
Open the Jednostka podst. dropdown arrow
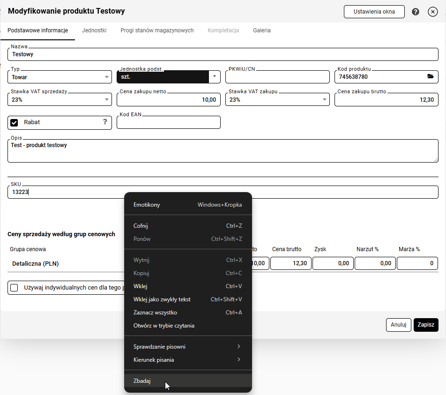pos(214,76)
